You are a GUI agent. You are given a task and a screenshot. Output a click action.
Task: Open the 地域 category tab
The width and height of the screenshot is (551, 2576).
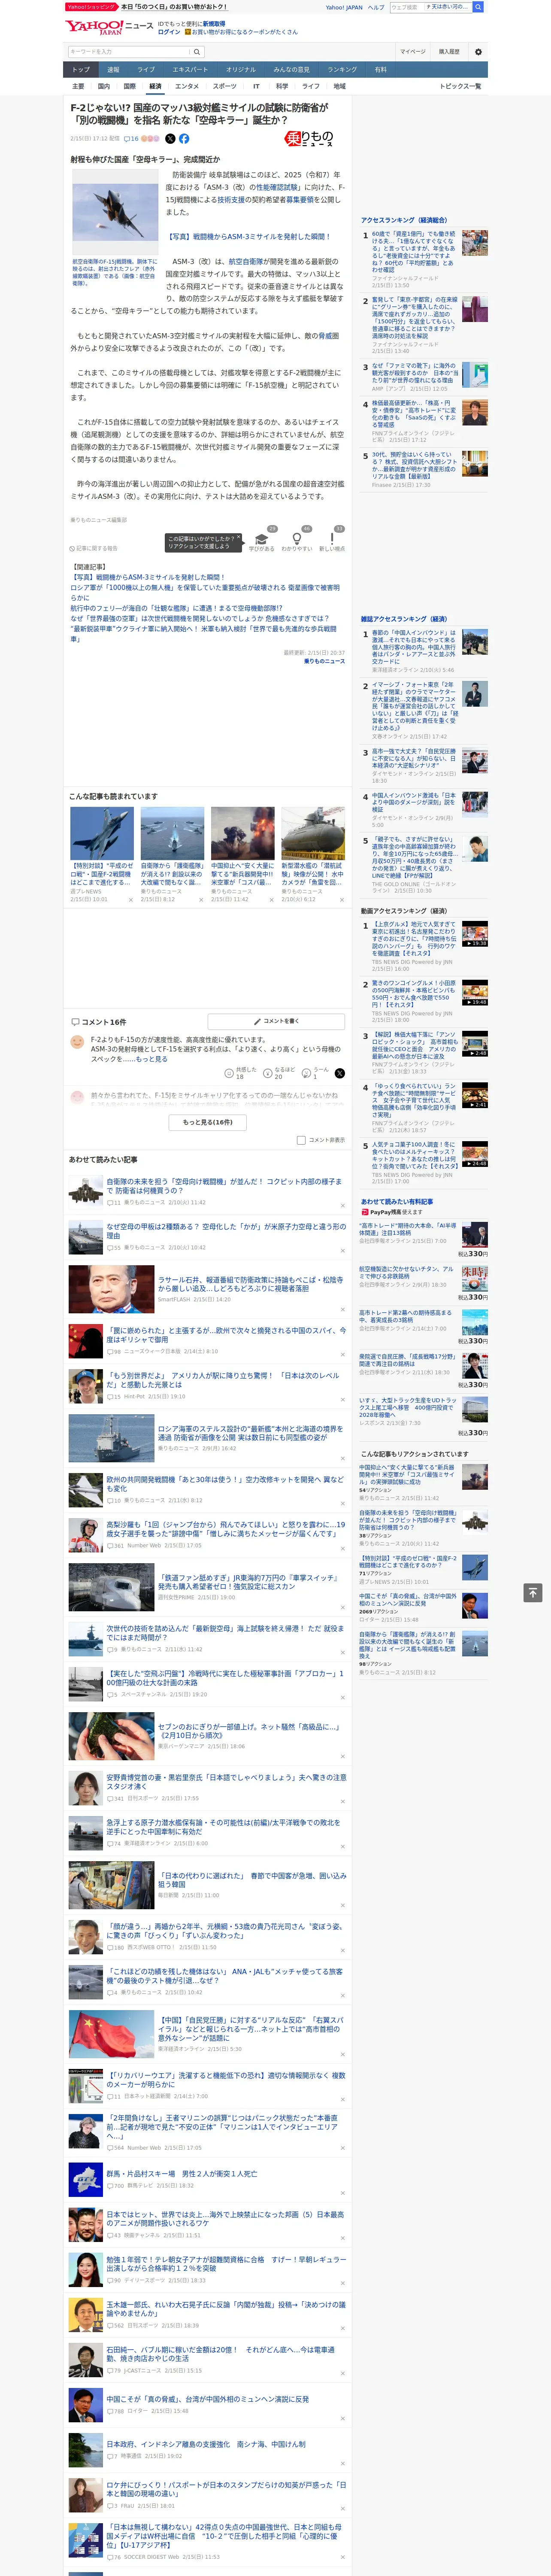pos(339,86)
